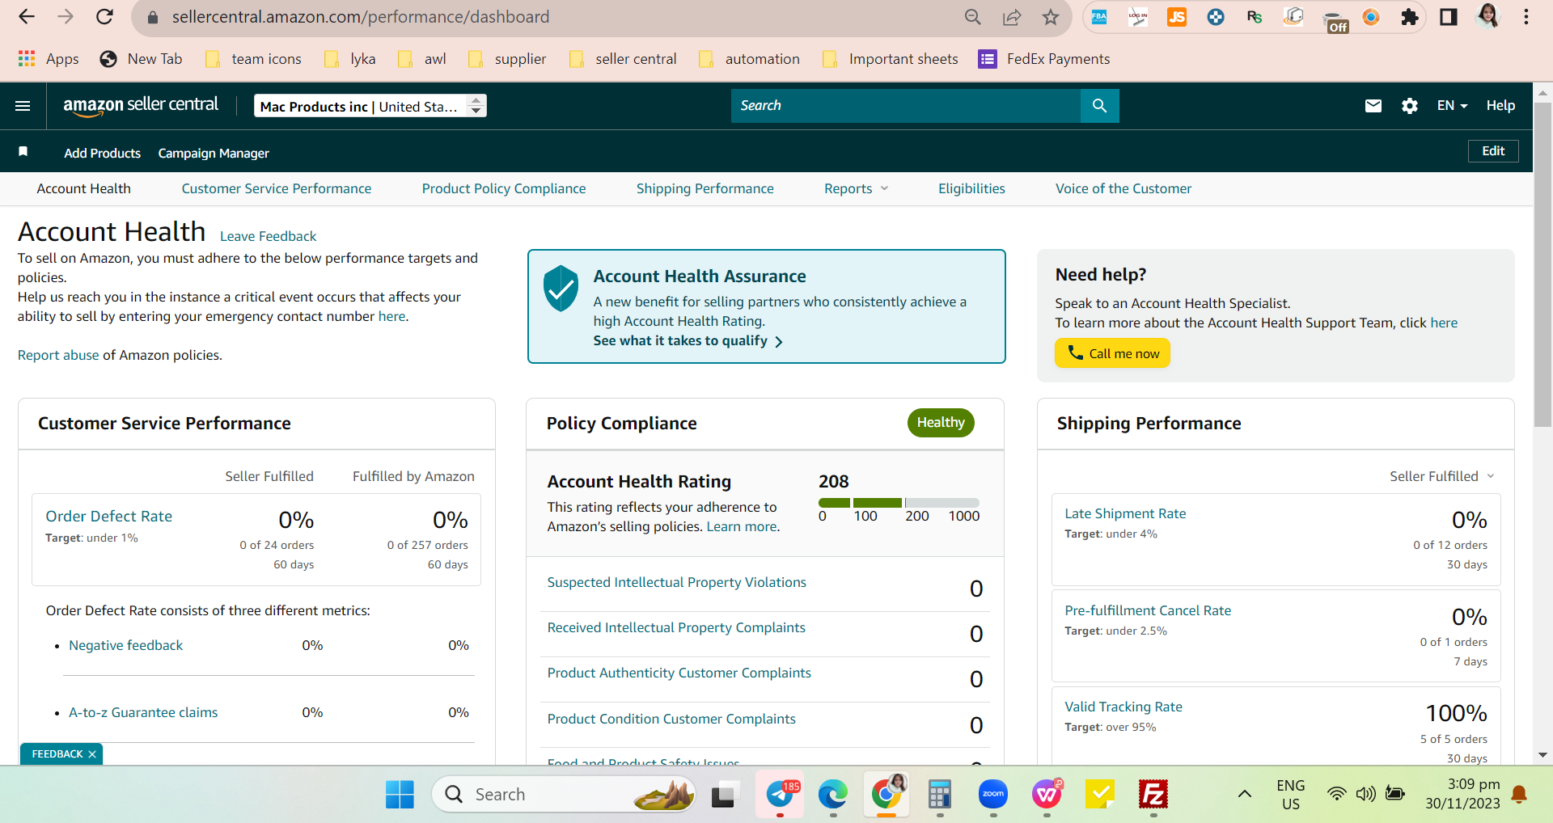Open the FBA extension icon
Viewport: 1553px width, 823px height.
pos(1099,17)
